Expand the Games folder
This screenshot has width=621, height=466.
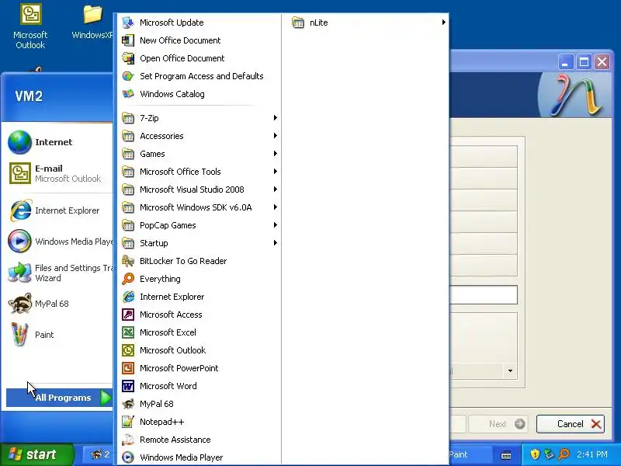click(x=199, y=153)
